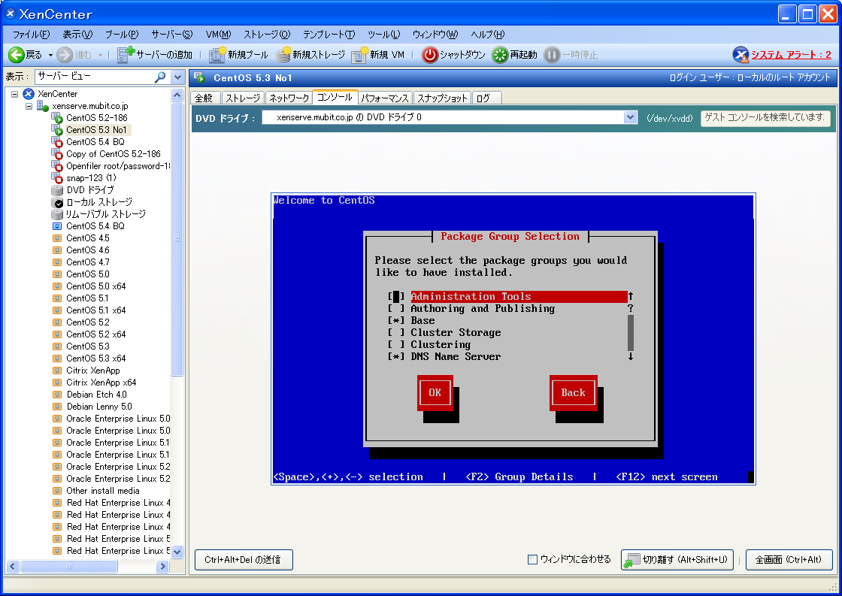Open the VM menu
842x596 pixels.
(x=218, y=35)
